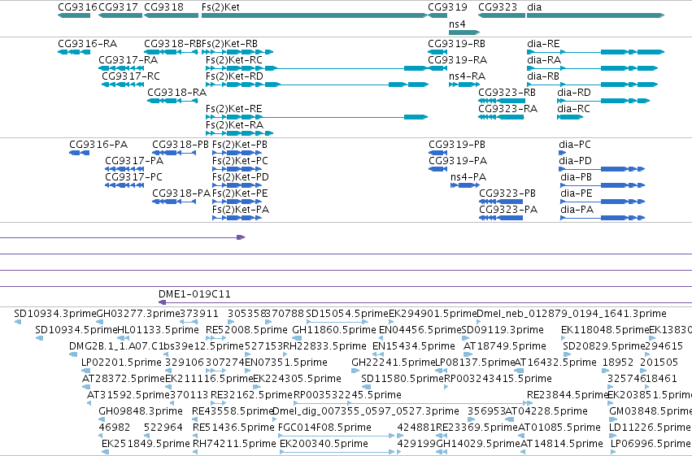This screenshot has width=692, height=456.
Task: Click the CG9318 gene label
Action: point(163,7)
